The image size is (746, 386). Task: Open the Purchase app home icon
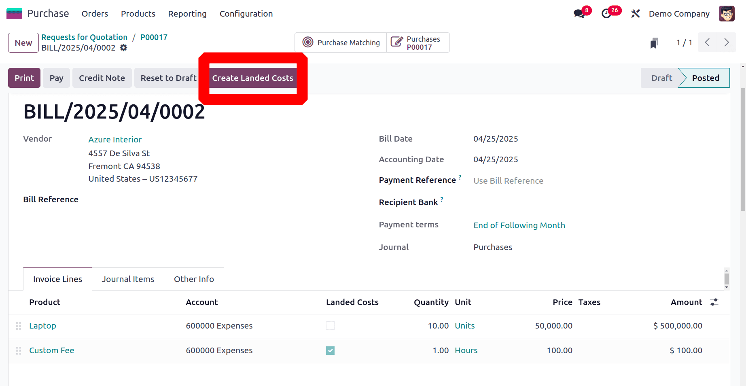pos(14,13)
